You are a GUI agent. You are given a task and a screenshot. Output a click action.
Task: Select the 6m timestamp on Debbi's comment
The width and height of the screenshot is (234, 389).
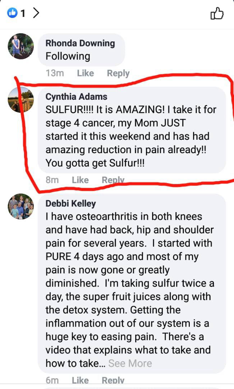click(x=52, y=380)
